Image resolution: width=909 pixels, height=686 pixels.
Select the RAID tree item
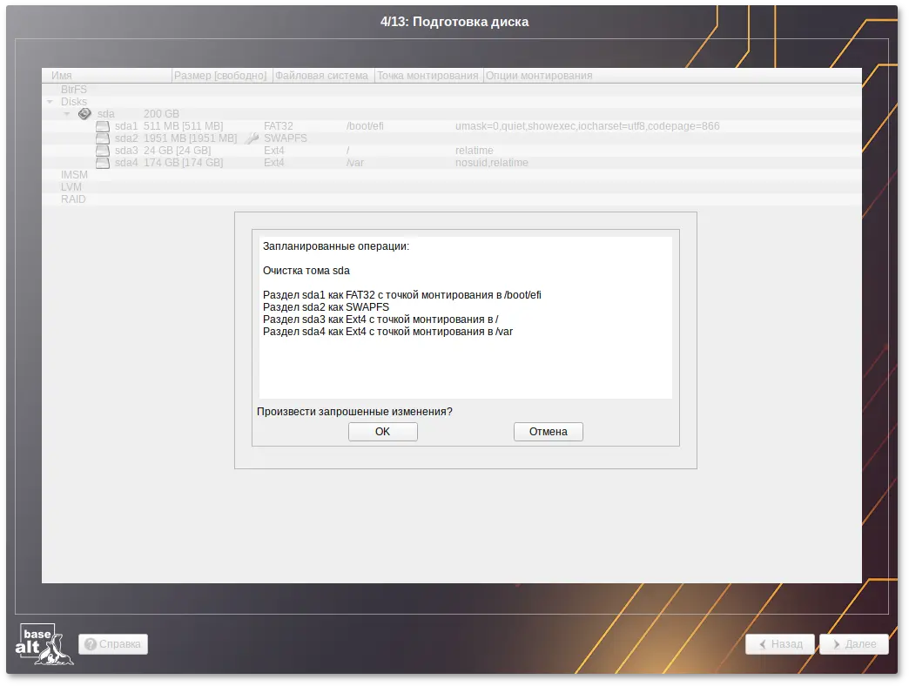click(73, 199)
